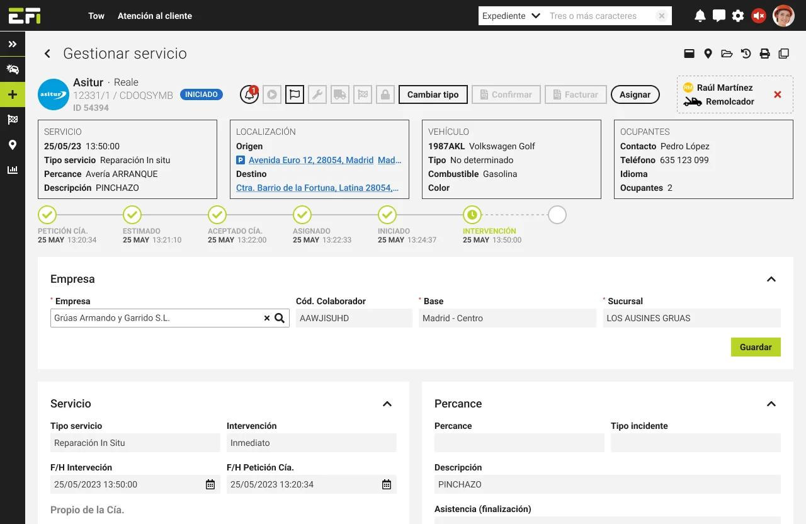Open the bar chart statistics sidebar icon

13,170
